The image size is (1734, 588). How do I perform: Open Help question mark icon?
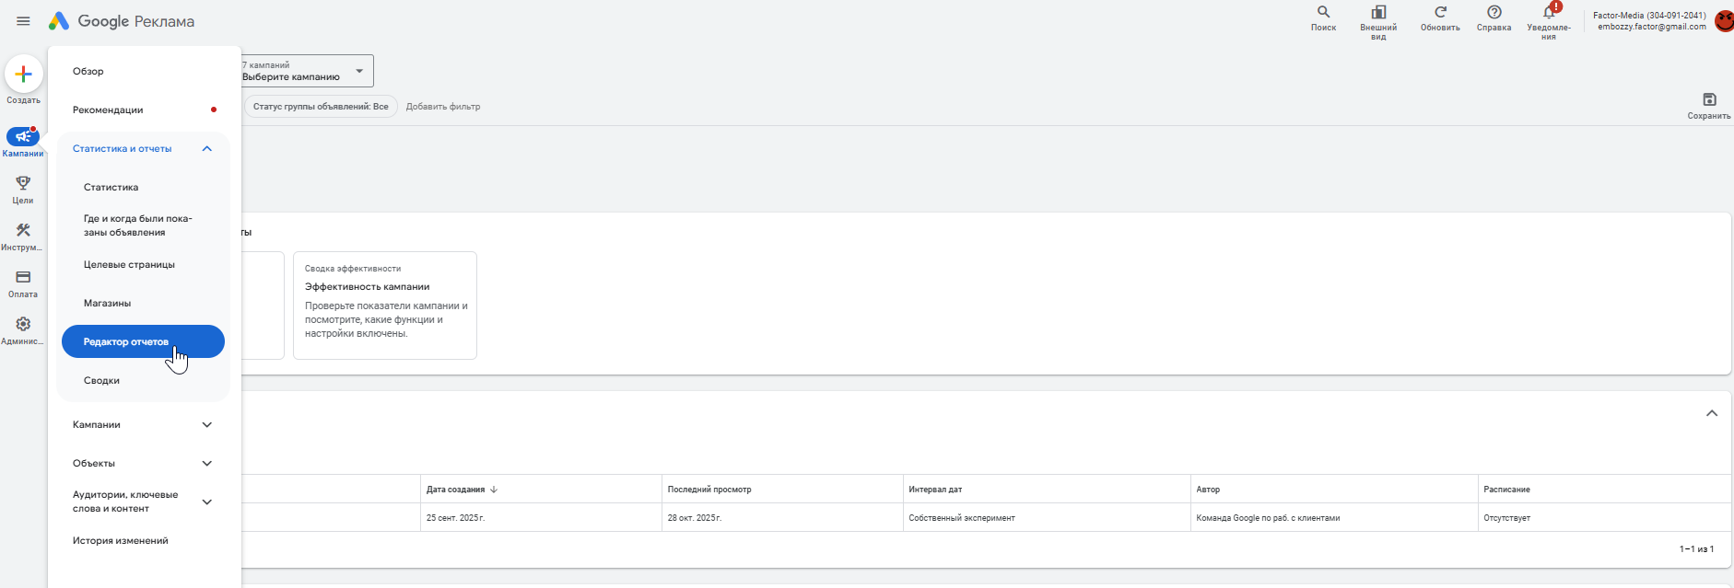1494,13
